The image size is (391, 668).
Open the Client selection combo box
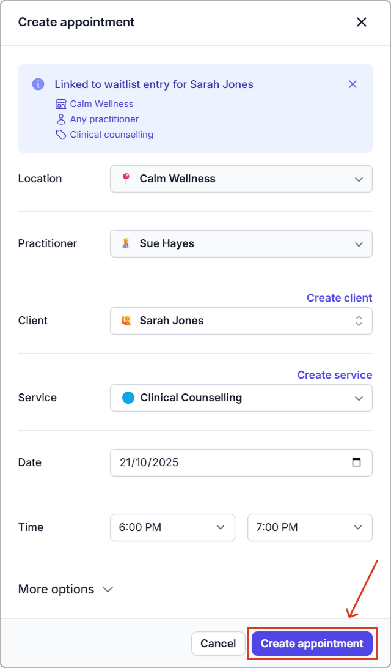click(241, 321)
